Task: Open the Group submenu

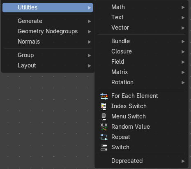Action: (48, 55)
